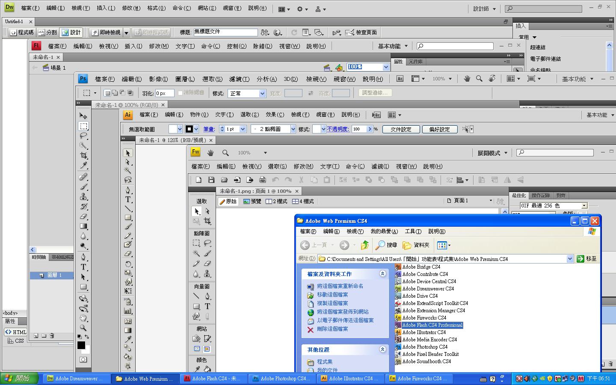Pick the Magic Wand tool in Fireworks
616x385 pixels.
point(196,253)
